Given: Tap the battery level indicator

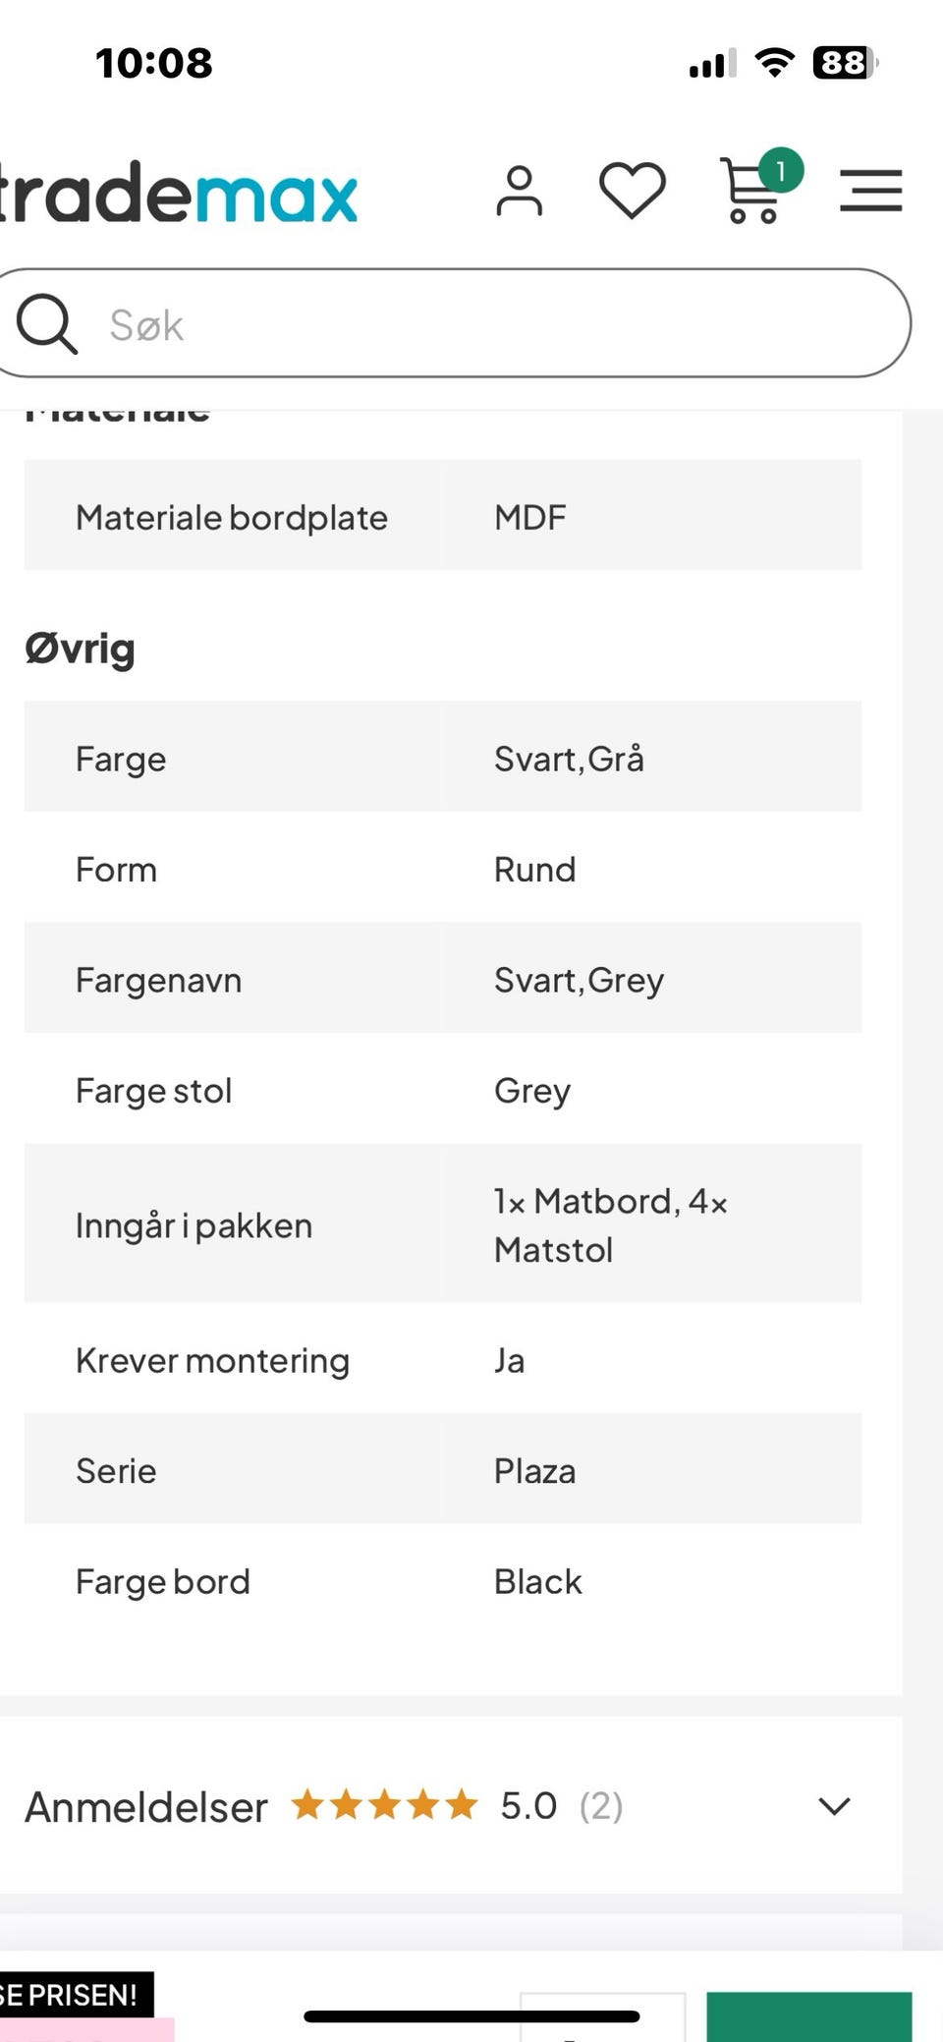Looking at the screenshot, I should pyautogui.click(x=844, y=64).
